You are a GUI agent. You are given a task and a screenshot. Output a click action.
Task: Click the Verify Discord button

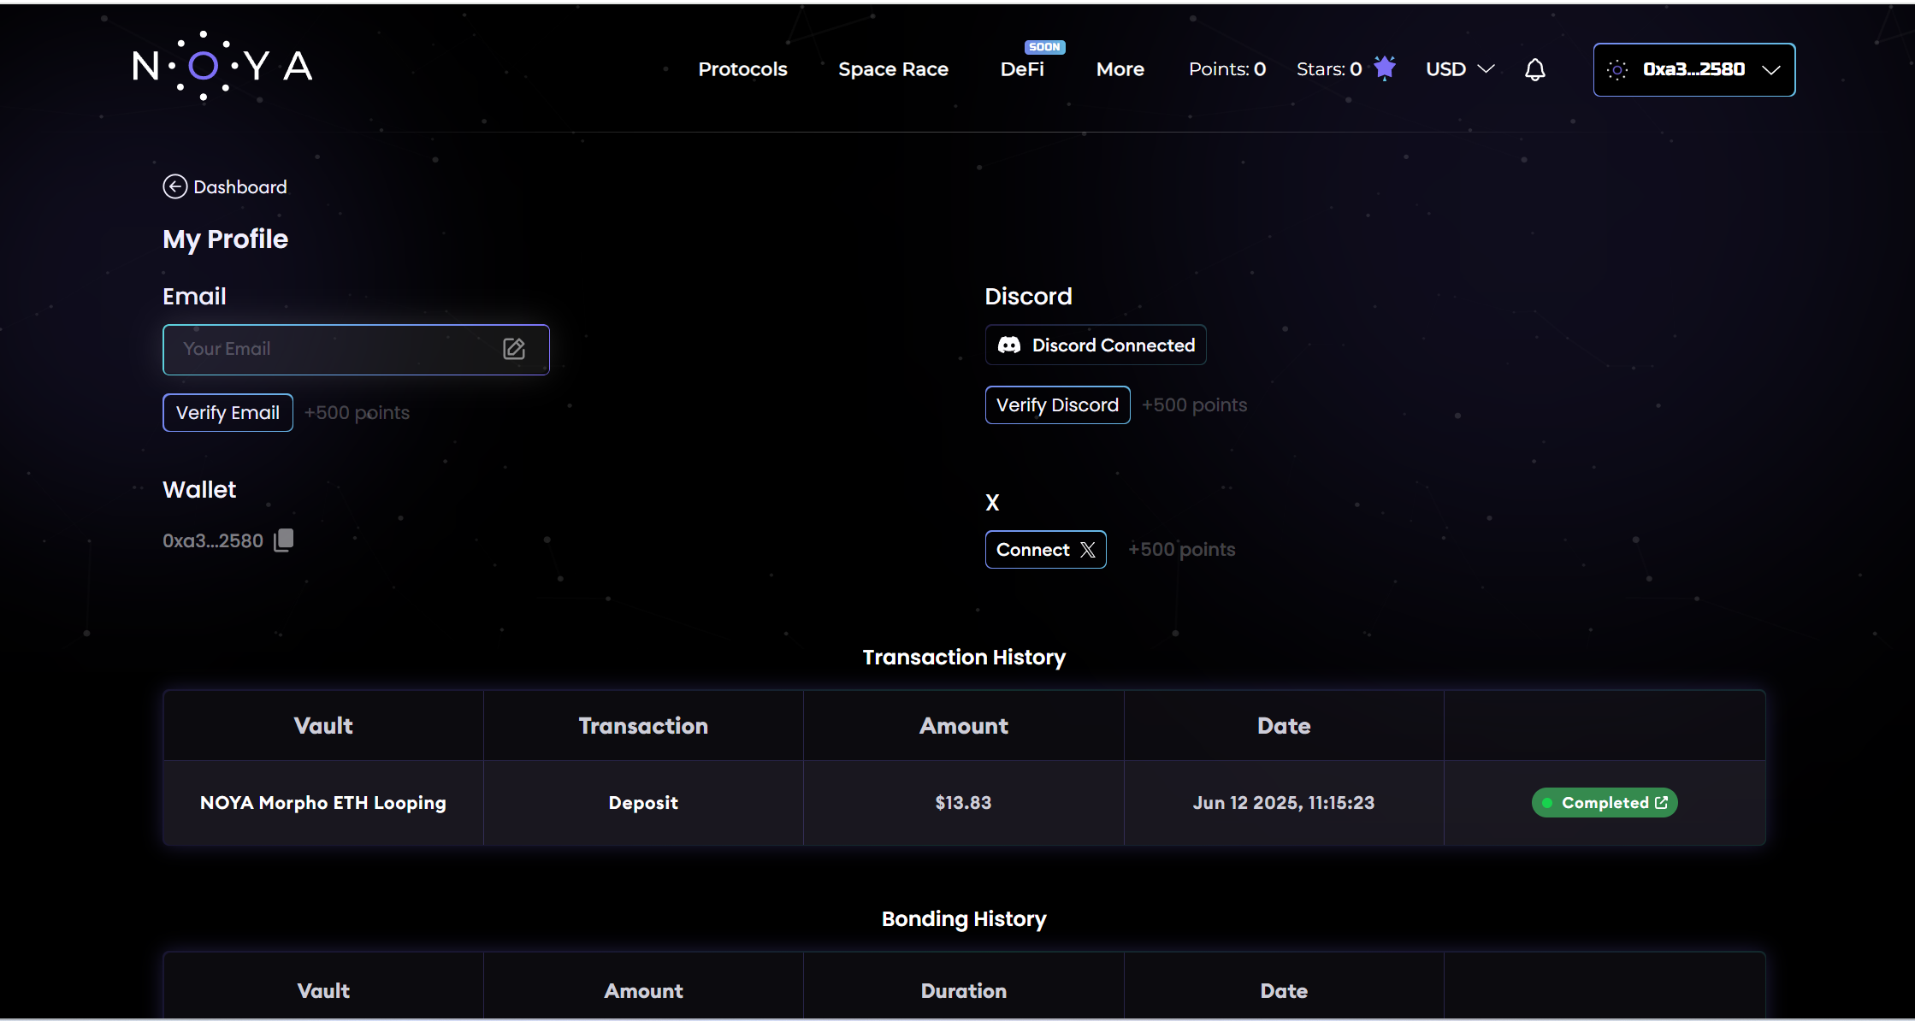click(1057, 404)
